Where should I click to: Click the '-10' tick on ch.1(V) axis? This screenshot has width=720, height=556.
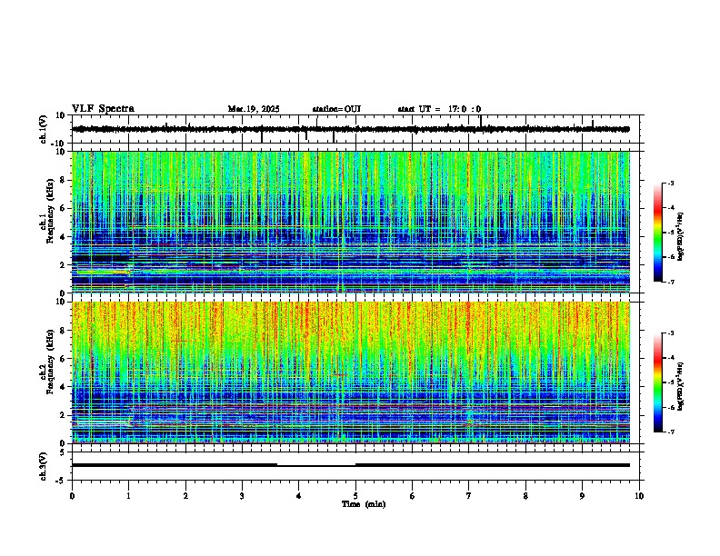coord(59,144)
